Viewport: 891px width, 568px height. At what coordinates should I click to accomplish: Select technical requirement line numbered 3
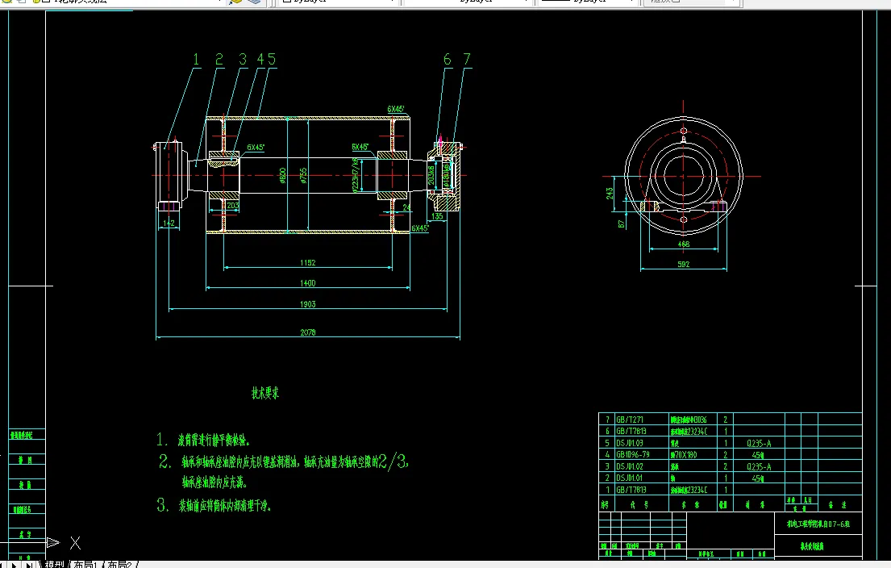pyautogui.click(x=214, y=505)
